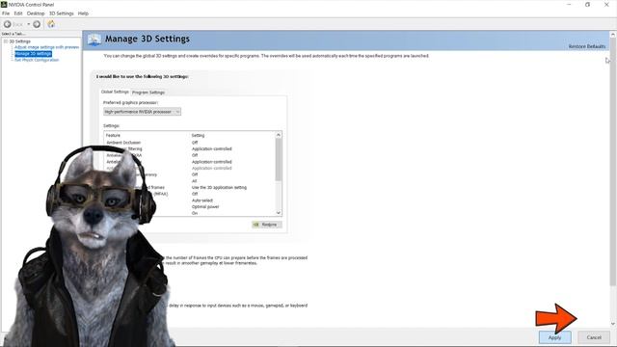
Task: Select Set PhysX Configuration task
Action: click(37, 60)
